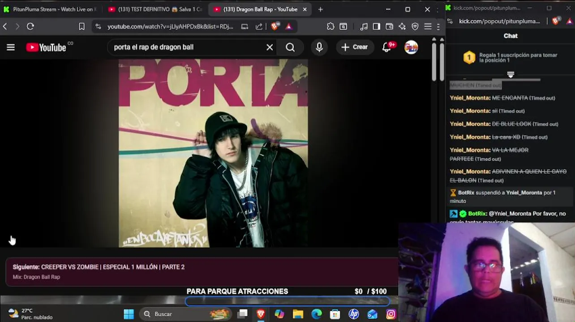Open the next video CREEPER VS ZOMBIE
Screen dimensions: 575x322
tap(112, 267)
